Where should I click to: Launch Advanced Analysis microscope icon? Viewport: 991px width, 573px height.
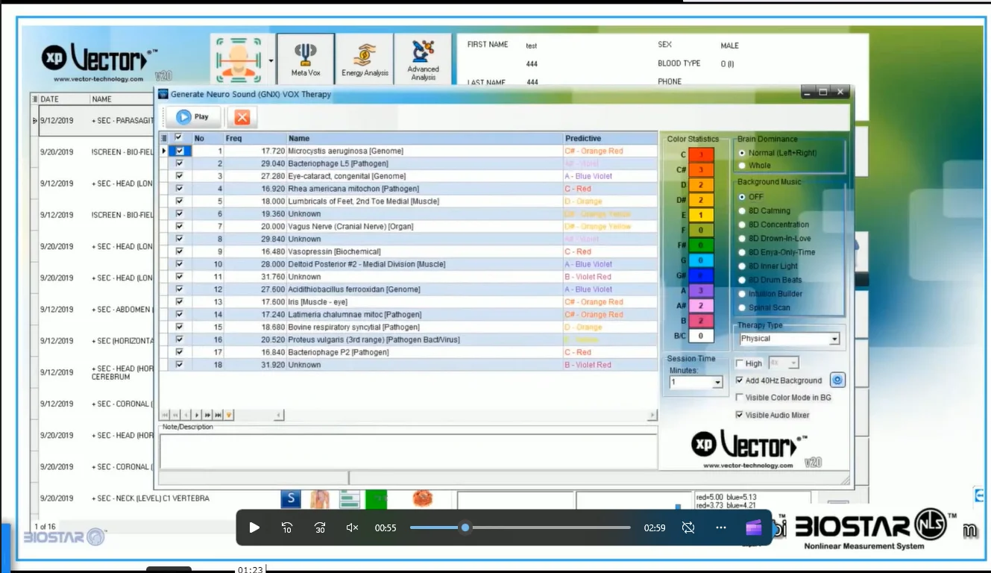423,59
